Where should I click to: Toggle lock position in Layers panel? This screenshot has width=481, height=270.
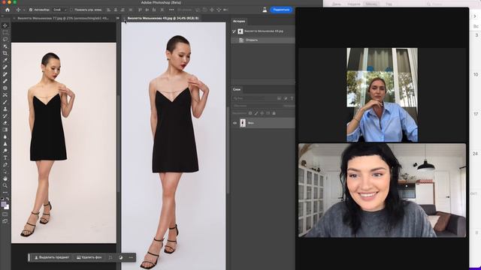point(262,113)
